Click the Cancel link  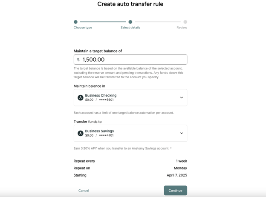coord(84,191)
